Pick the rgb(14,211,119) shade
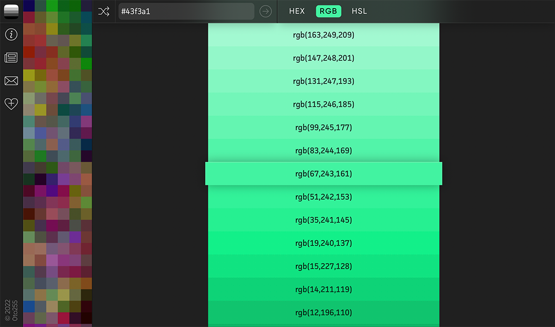 click(323, 289)
